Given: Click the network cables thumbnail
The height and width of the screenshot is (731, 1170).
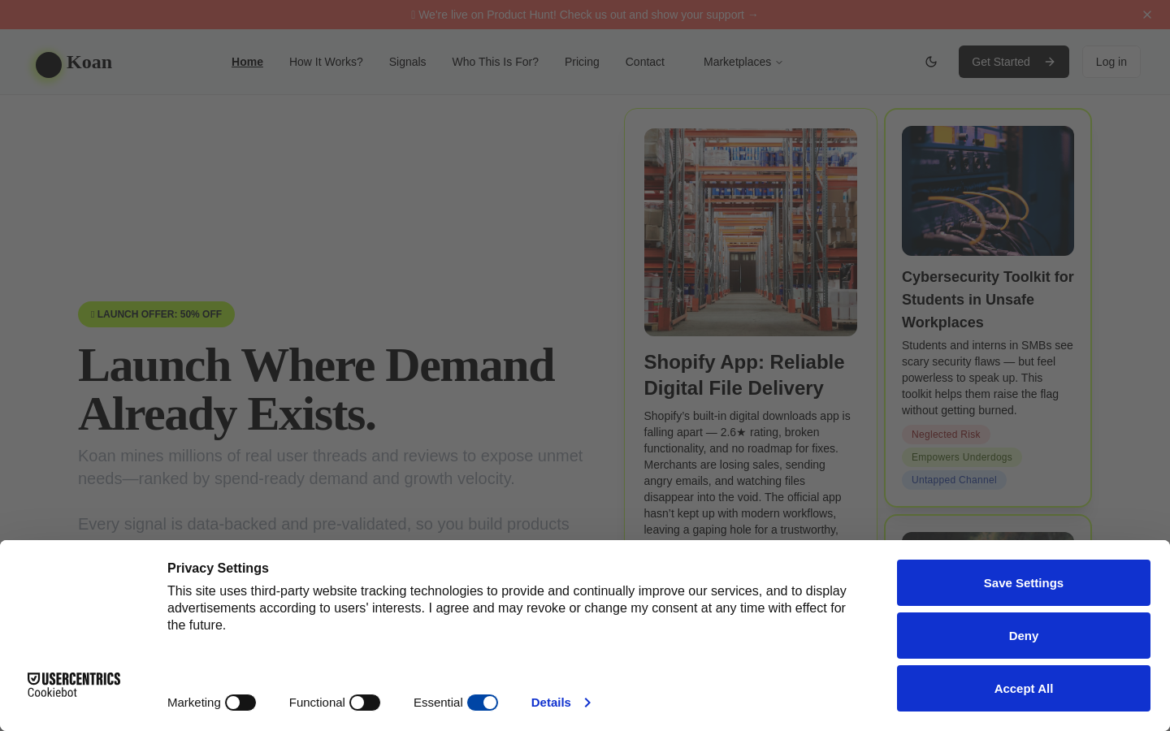Looking at the screenshot, I should point(988,191).
